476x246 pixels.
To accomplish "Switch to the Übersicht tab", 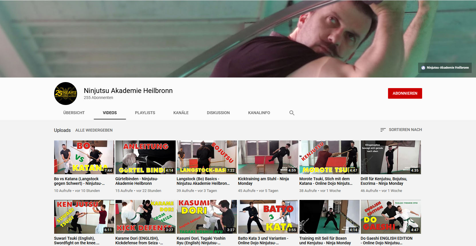I will click(74, 113).
